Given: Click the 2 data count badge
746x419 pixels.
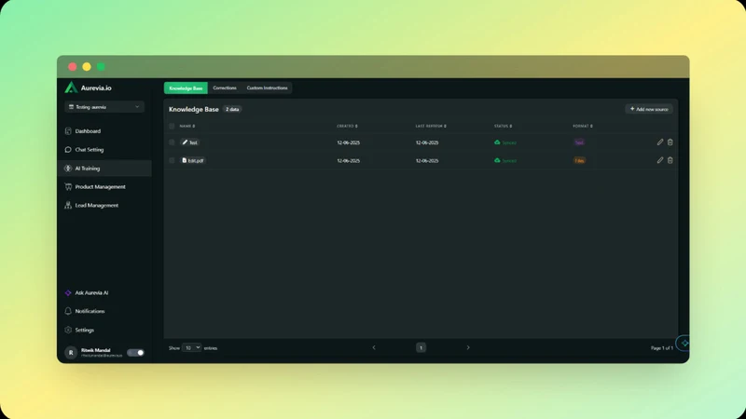Looking at the screenshot, I should (x=232, y=109).
